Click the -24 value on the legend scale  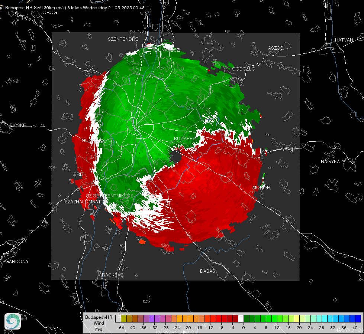(x=176, y=328)
